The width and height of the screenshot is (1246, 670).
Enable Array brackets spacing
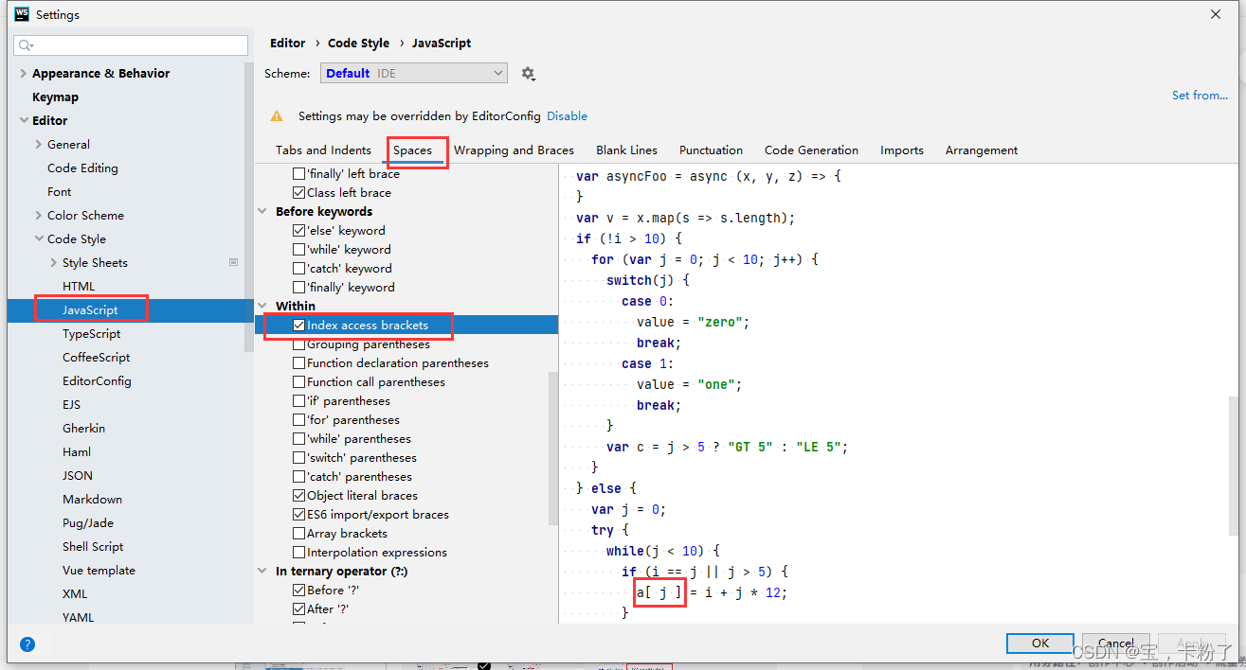pos(299,534)
